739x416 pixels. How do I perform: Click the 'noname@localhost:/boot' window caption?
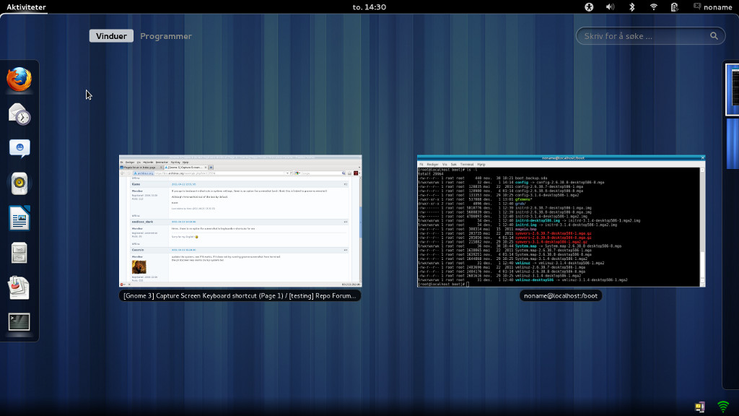561,295
